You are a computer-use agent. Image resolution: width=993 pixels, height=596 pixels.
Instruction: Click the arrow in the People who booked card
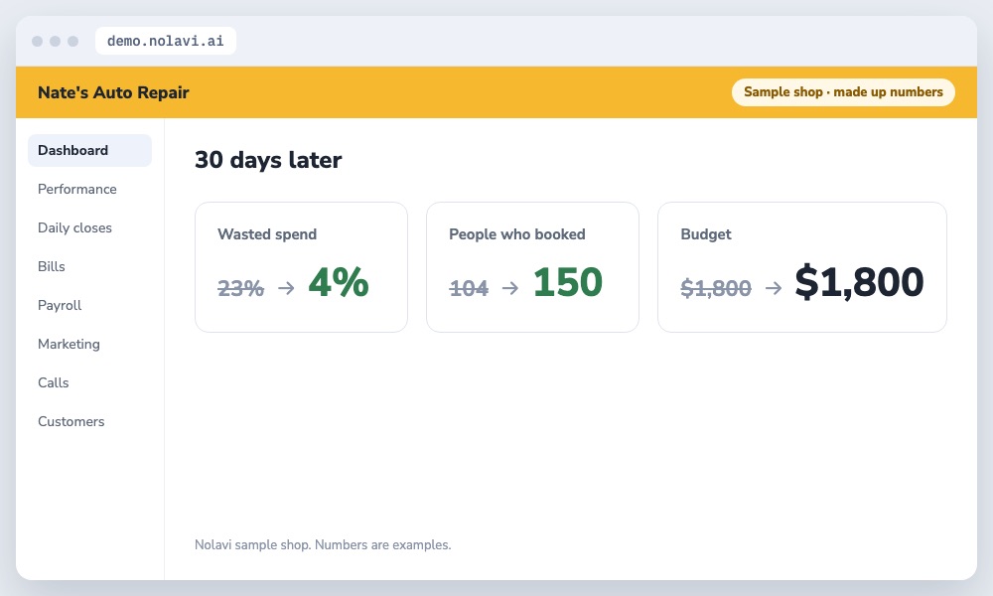coord(510,288)
